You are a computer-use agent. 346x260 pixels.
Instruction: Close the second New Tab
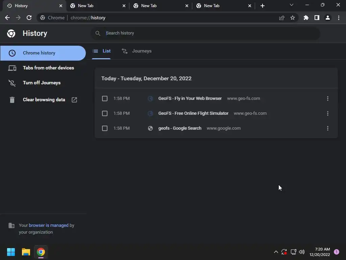click(187, 6)
